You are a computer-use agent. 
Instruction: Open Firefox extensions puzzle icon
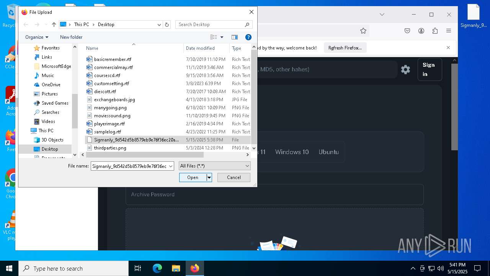435,31
